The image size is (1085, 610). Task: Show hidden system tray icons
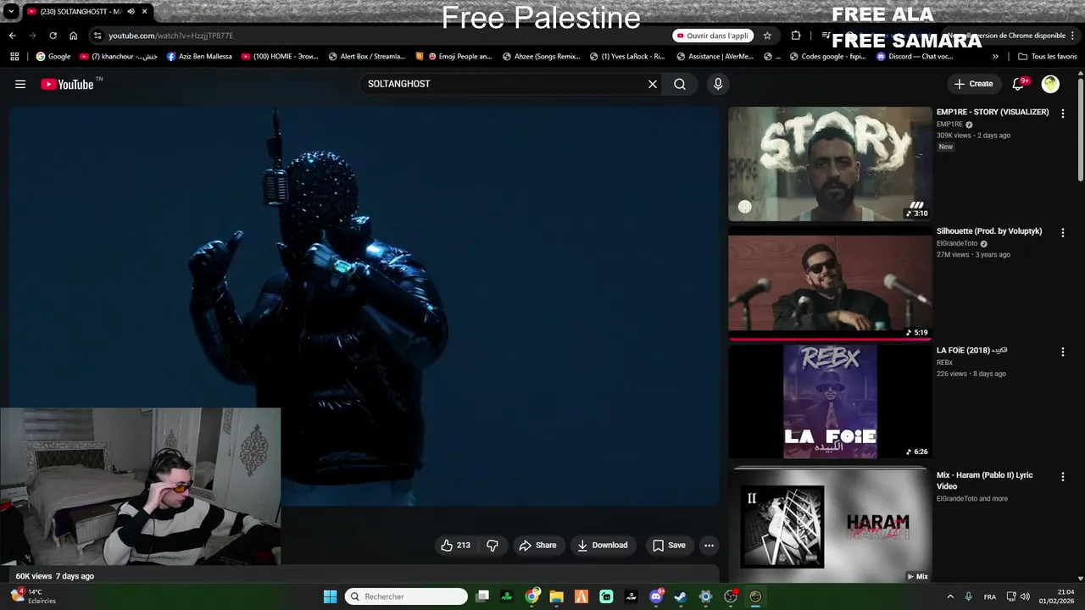pos(950,596)
